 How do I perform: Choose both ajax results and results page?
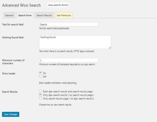(x=41, y=91)
